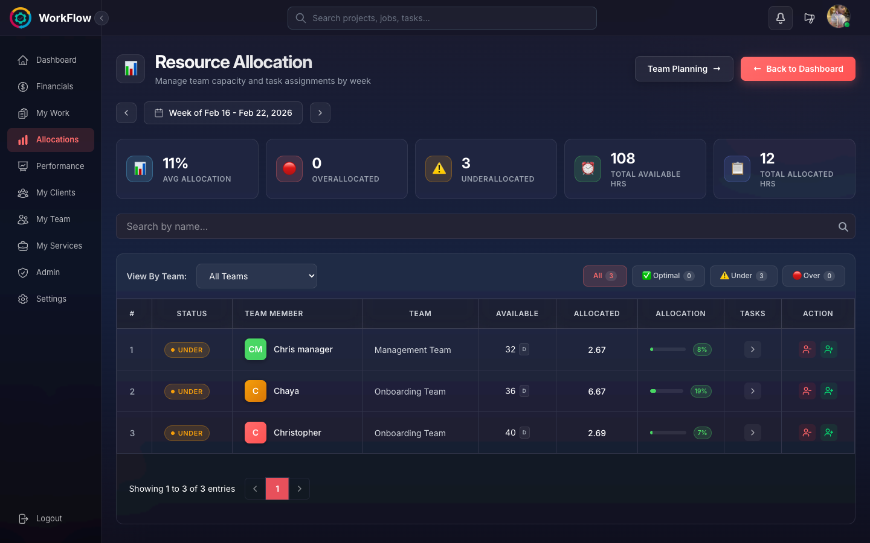This screenshot has height=543, width=870.
Task: Click the next week arrow
Action: (320, 113)
